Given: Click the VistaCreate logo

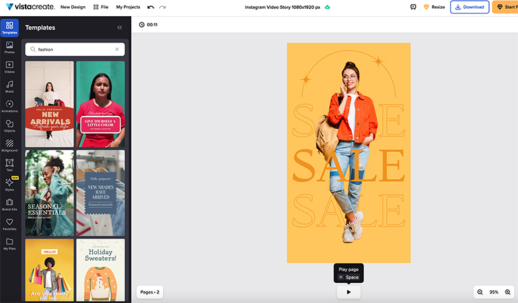Looking at the screenshot, I should point(30,7).
